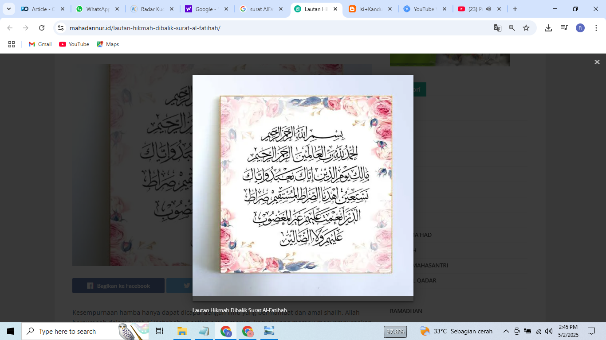Open the Gmail bookmark
This screenshot has width=606, height=340.
click(40, 44)
